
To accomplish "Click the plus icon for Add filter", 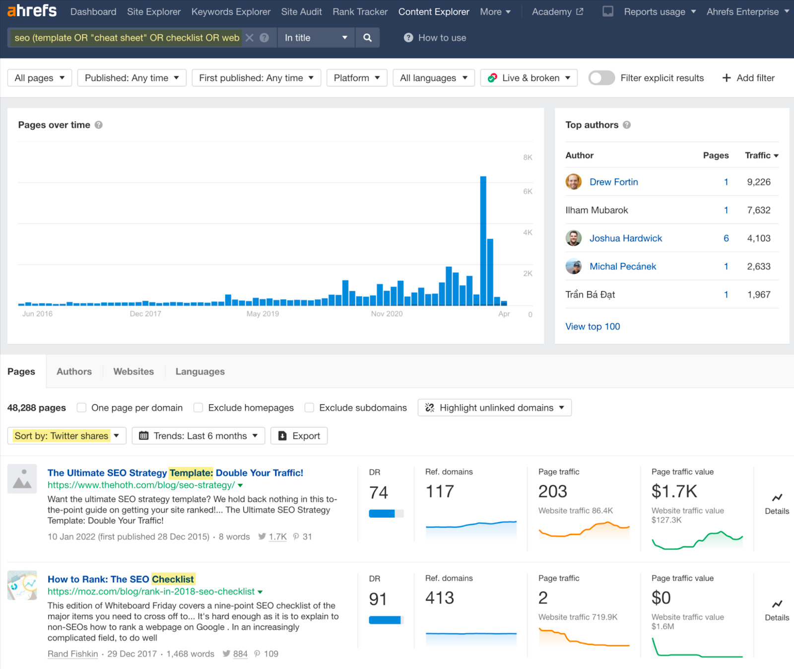I will point(727,78).
